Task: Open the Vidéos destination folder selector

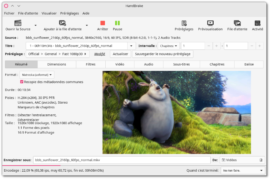Action: click(242, 160)
